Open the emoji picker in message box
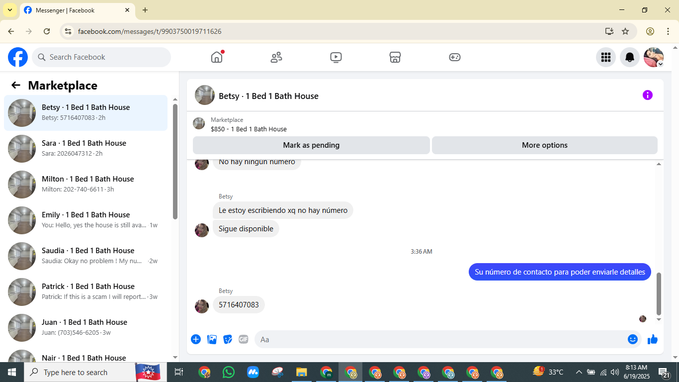 [x=633, y=339]
